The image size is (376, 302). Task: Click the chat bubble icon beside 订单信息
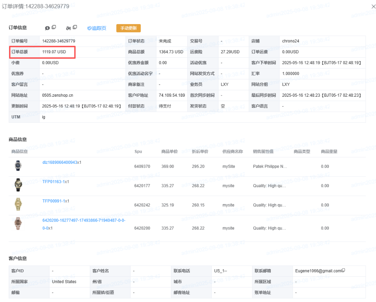point(47,28)
